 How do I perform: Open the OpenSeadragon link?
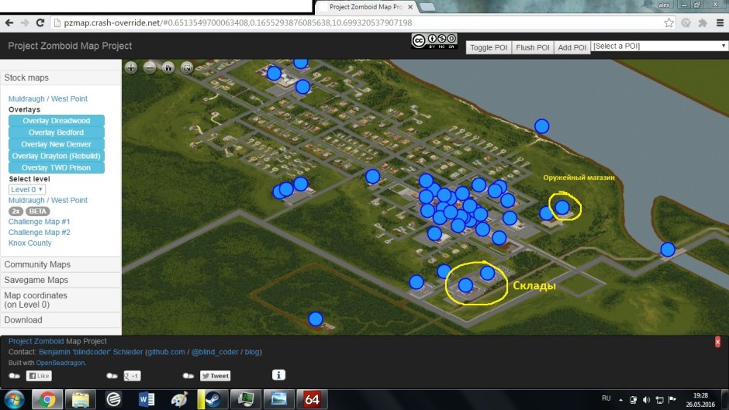point(60,363)
